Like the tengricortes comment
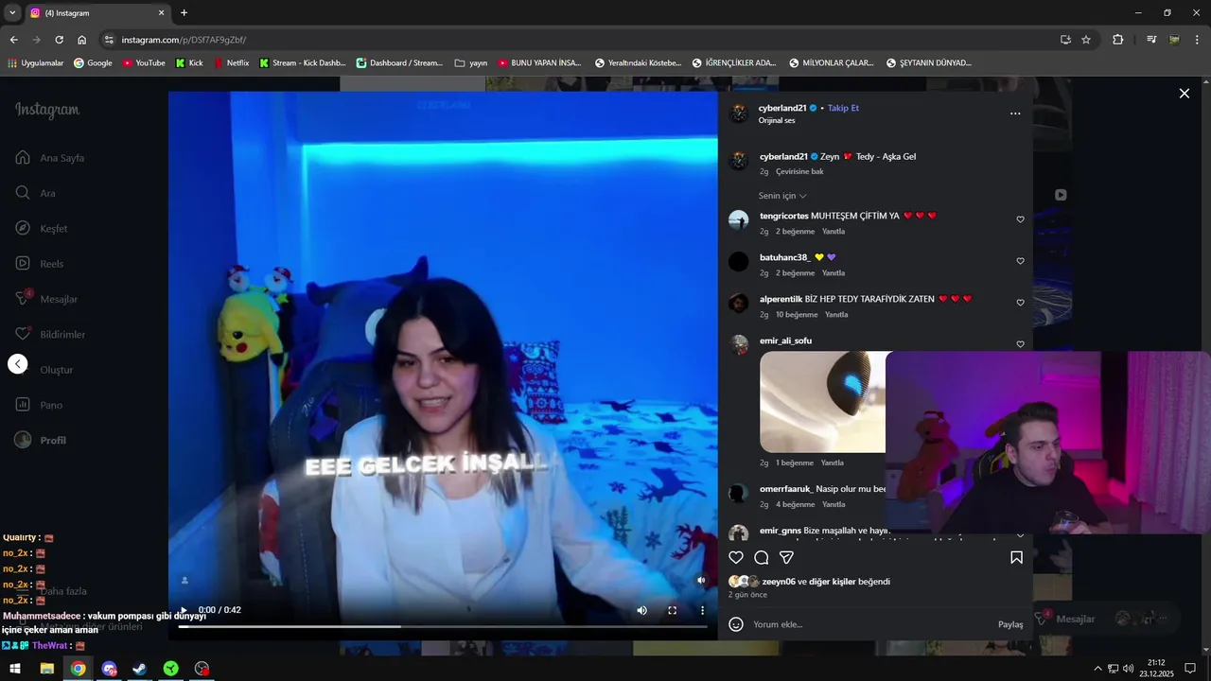 (x=1020, y=219)
